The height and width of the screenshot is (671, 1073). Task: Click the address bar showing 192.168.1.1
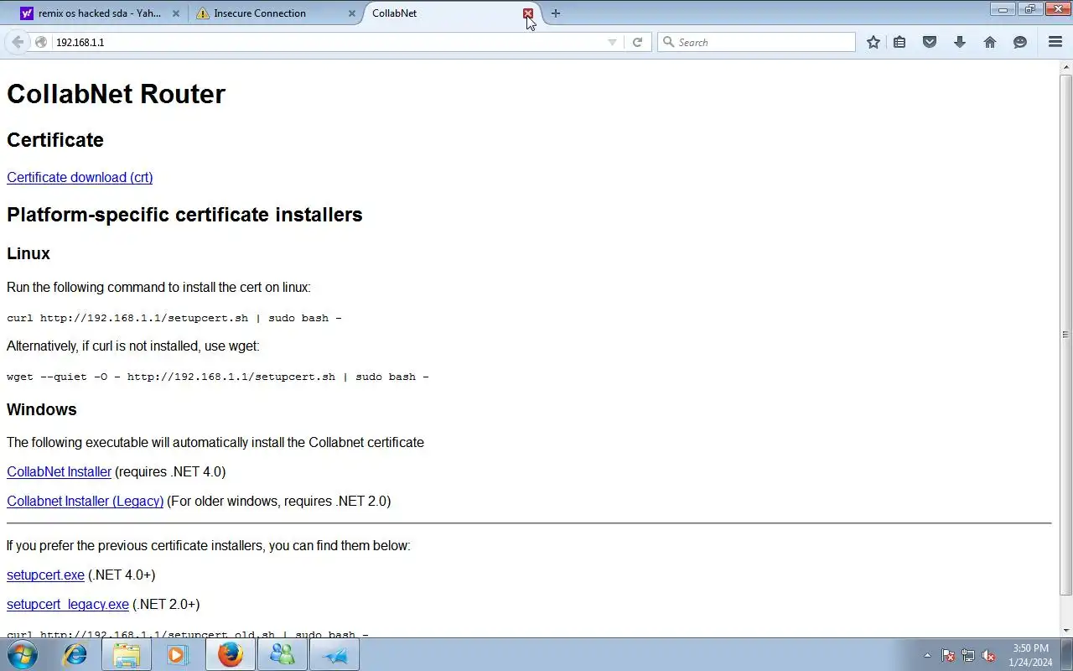point(327,42)
